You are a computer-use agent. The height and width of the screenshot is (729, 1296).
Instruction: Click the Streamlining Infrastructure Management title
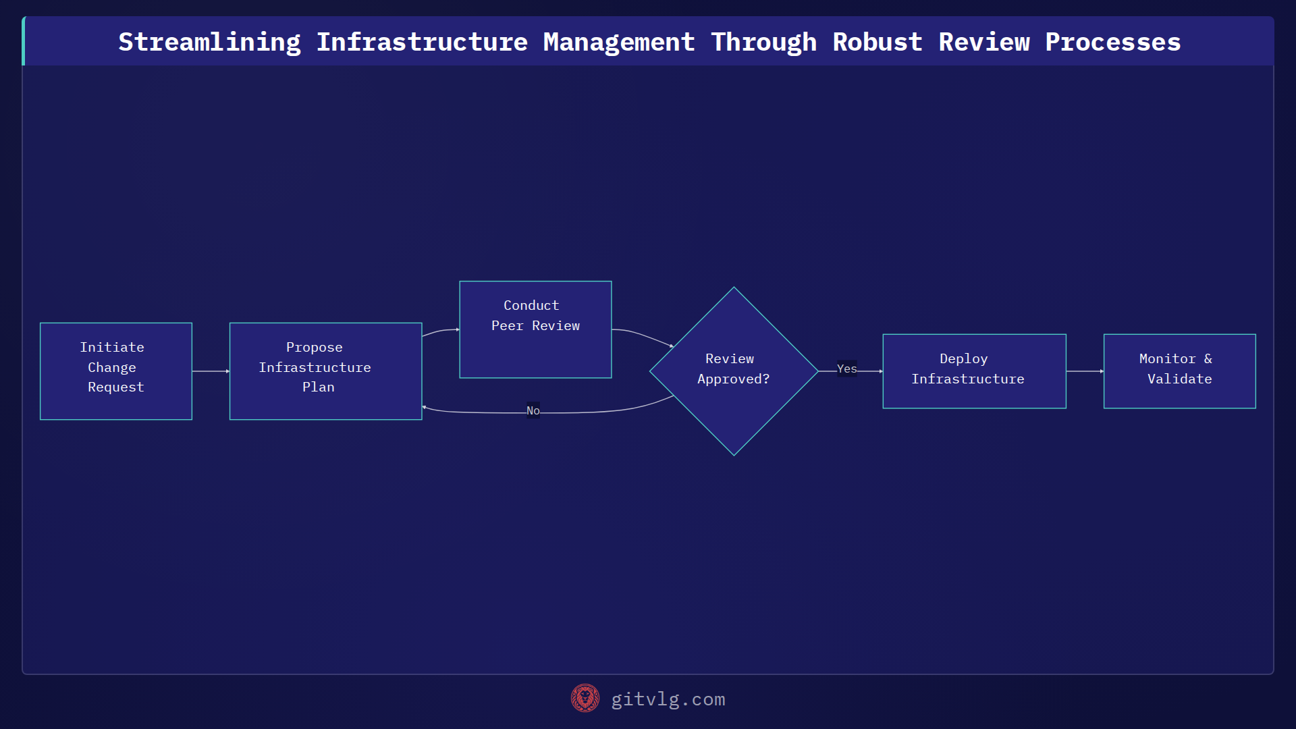(x=649, y=42)
